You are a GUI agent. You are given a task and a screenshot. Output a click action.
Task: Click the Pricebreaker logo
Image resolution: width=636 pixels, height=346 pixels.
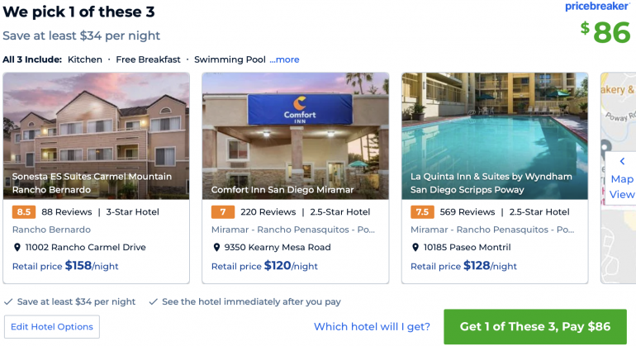[598, 7]
